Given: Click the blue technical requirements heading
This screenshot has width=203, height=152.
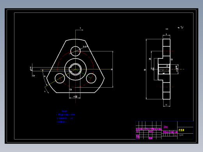Looking at the screenshot, I should 64,111.
